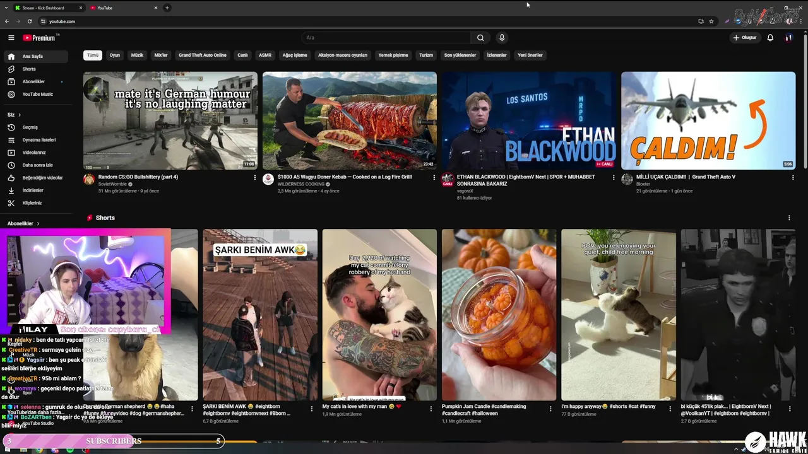Open Videolarınız in the sidebar
This screenshot has height=454, width=808.
(x=37, y=153)
